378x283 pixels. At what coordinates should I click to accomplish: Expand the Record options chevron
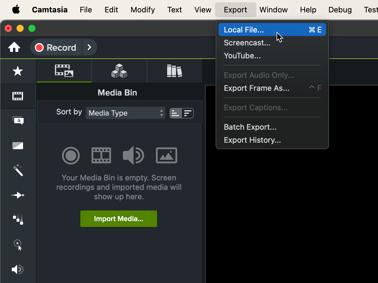pyautogui.click(x=89, y=47)
